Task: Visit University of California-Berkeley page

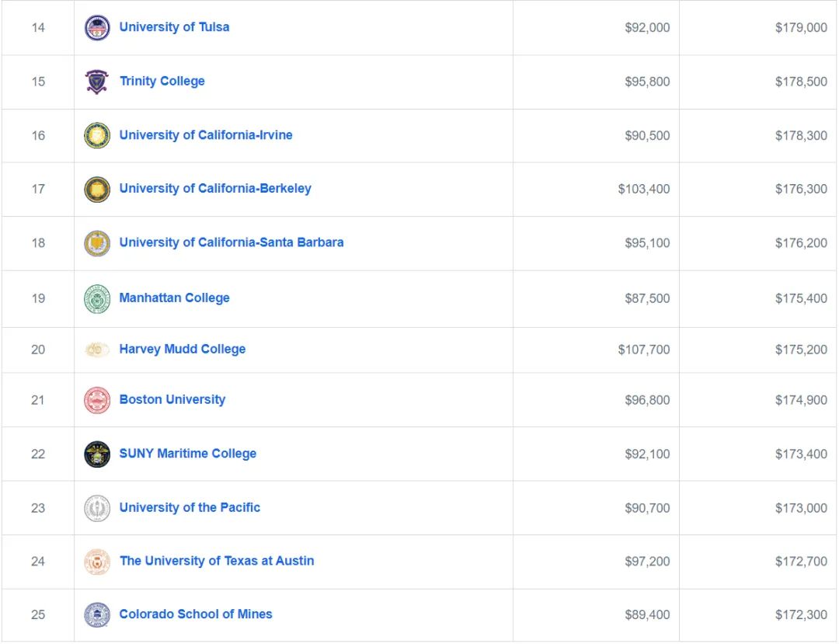Action: [215, 189]
